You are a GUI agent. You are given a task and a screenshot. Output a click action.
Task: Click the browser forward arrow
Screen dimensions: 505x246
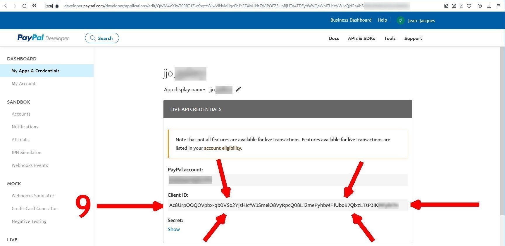pyautogui.click(x=15, y=6)
